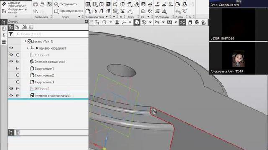Open the Каркас и поверхности toolbar set

(14, 4)
